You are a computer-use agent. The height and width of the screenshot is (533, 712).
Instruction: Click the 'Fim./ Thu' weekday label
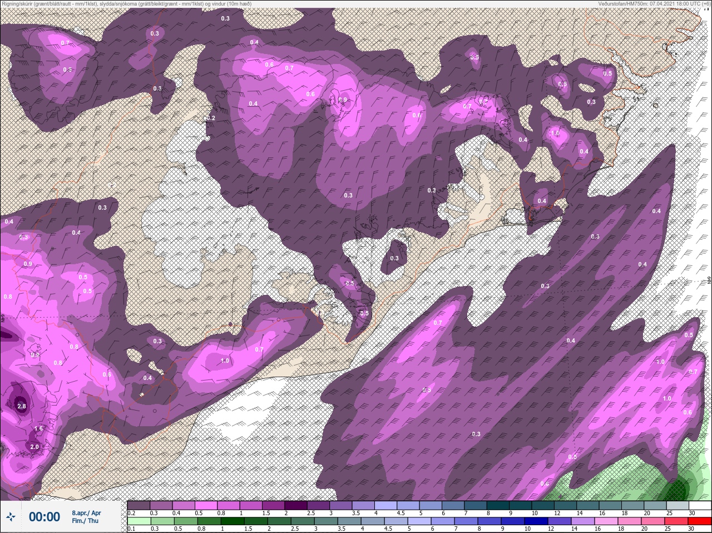(x=85, y=521)
